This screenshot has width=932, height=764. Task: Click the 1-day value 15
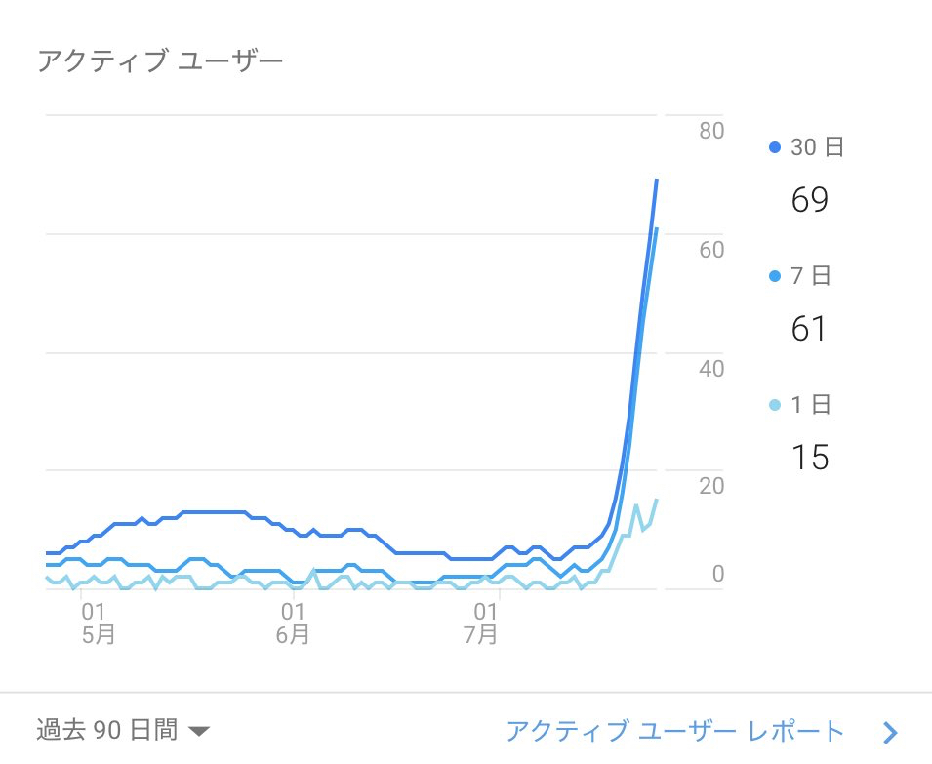[809, 457]
